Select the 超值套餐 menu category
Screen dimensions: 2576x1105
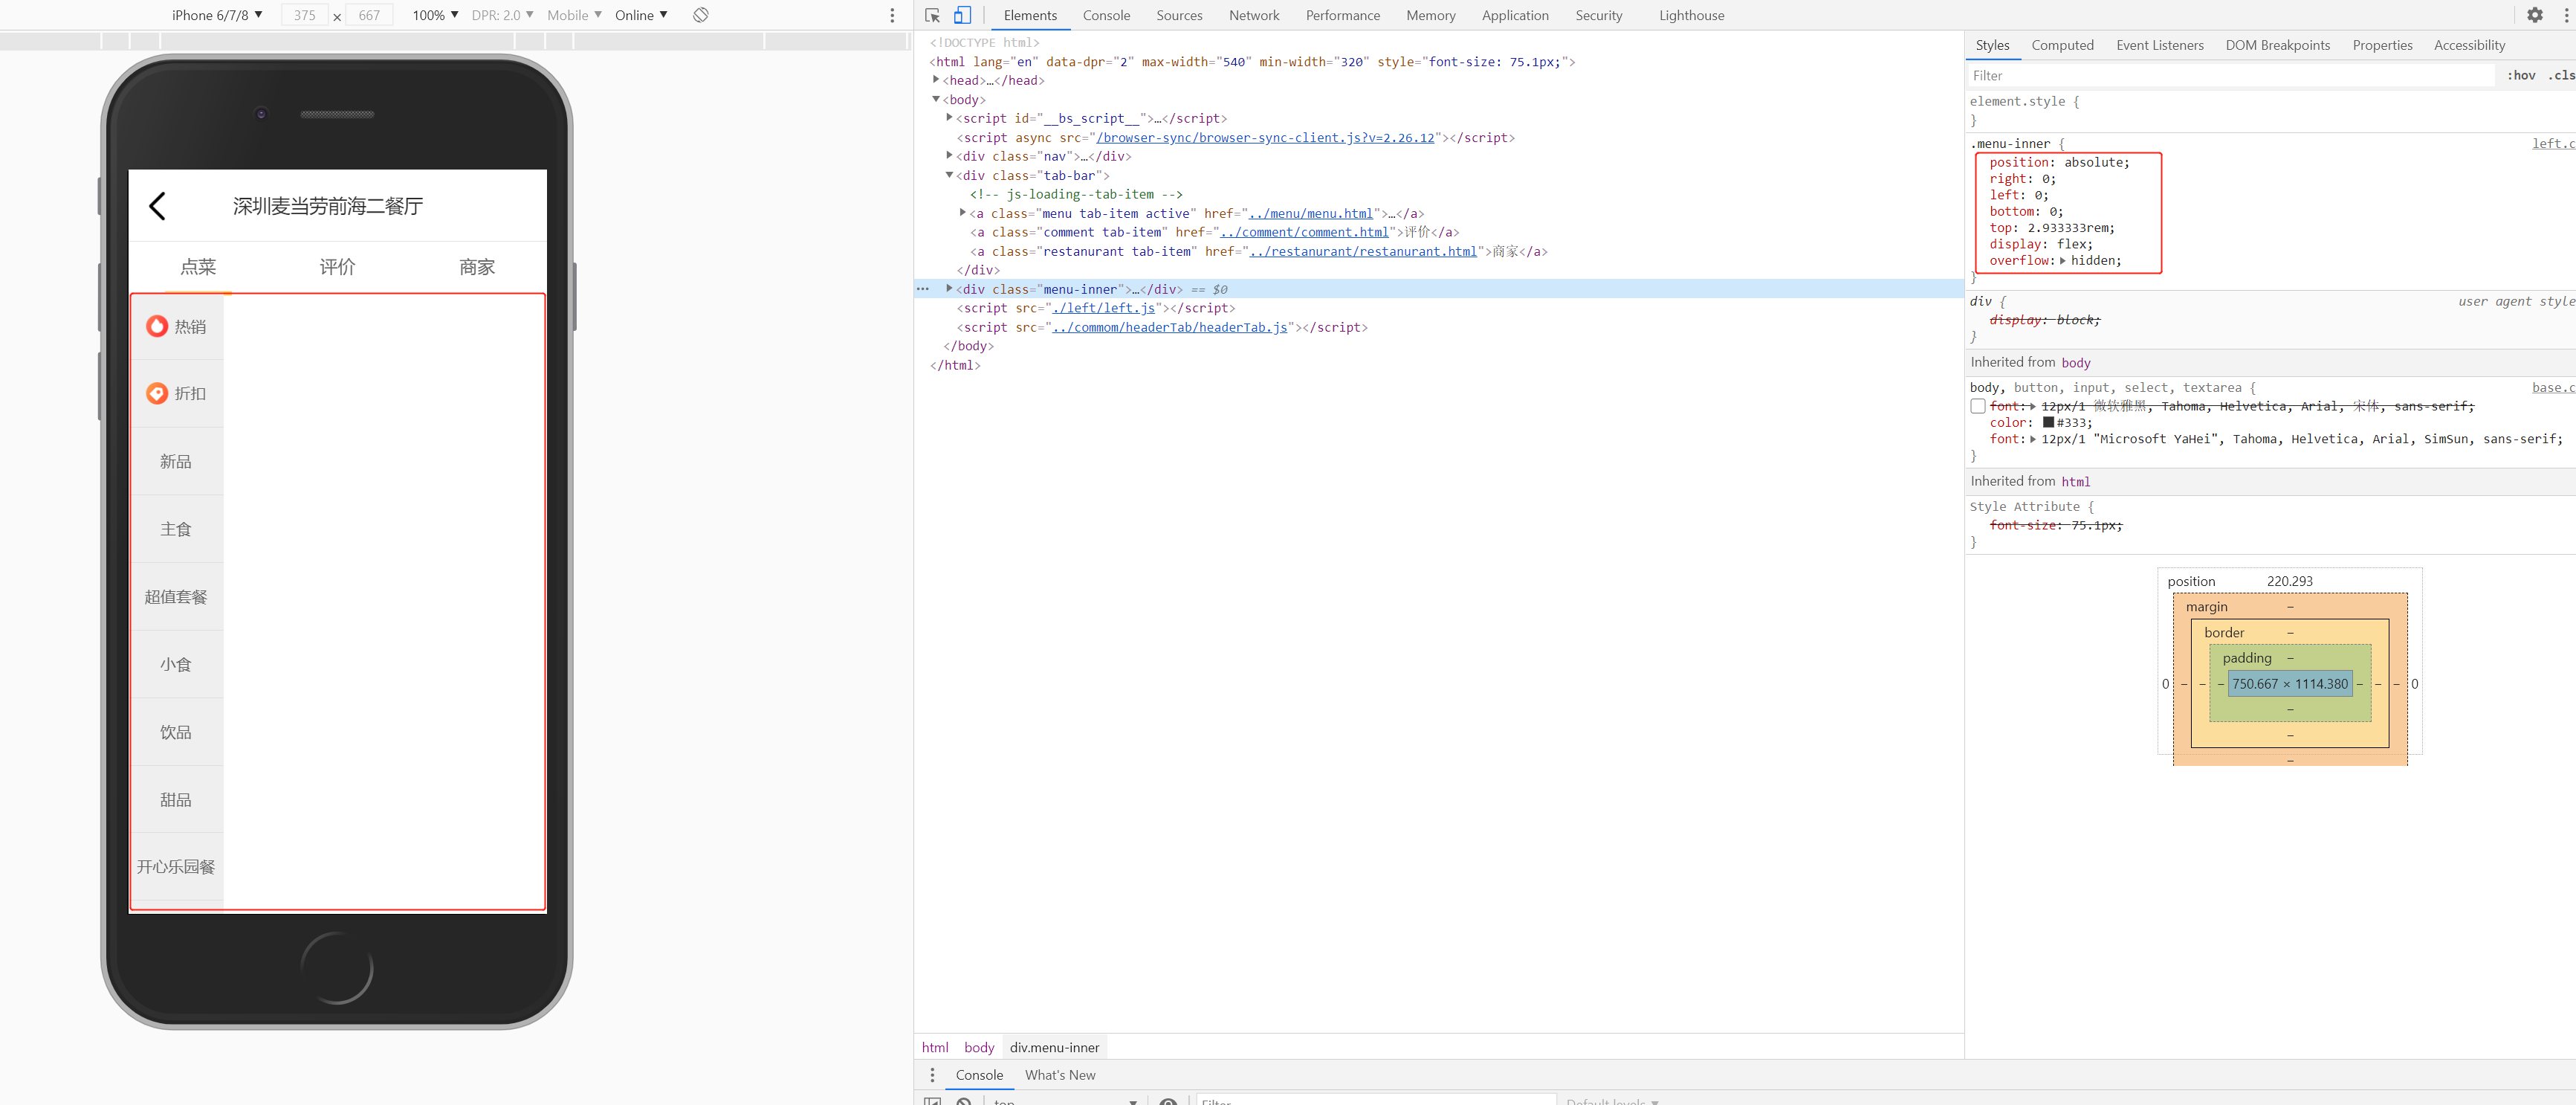point(176,598)
